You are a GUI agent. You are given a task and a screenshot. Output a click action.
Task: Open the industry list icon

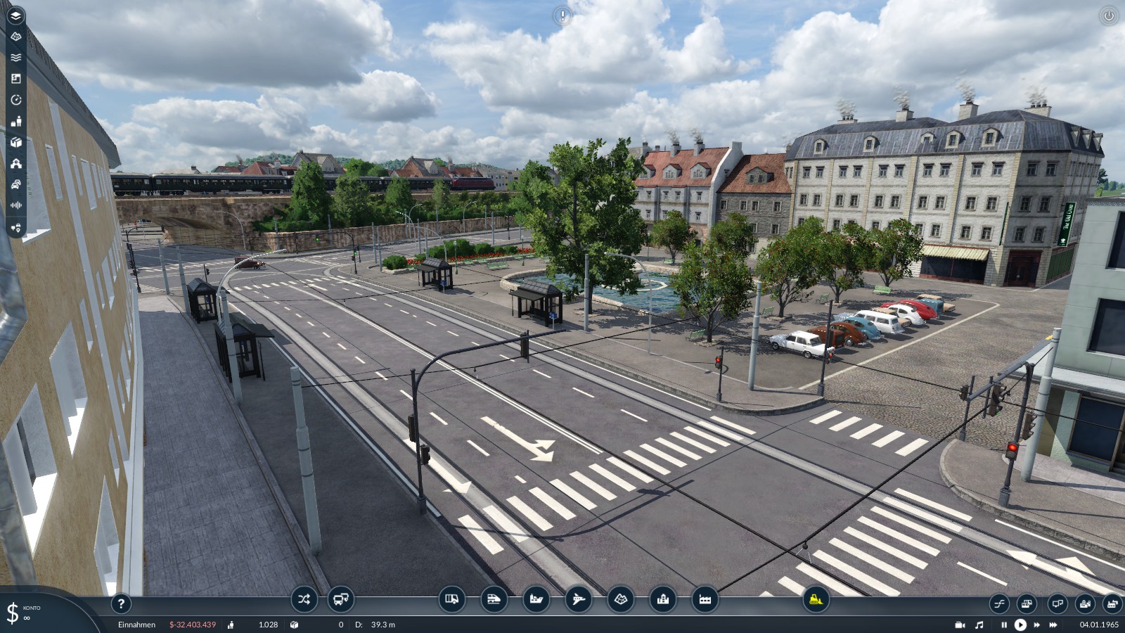point(1112,603)
